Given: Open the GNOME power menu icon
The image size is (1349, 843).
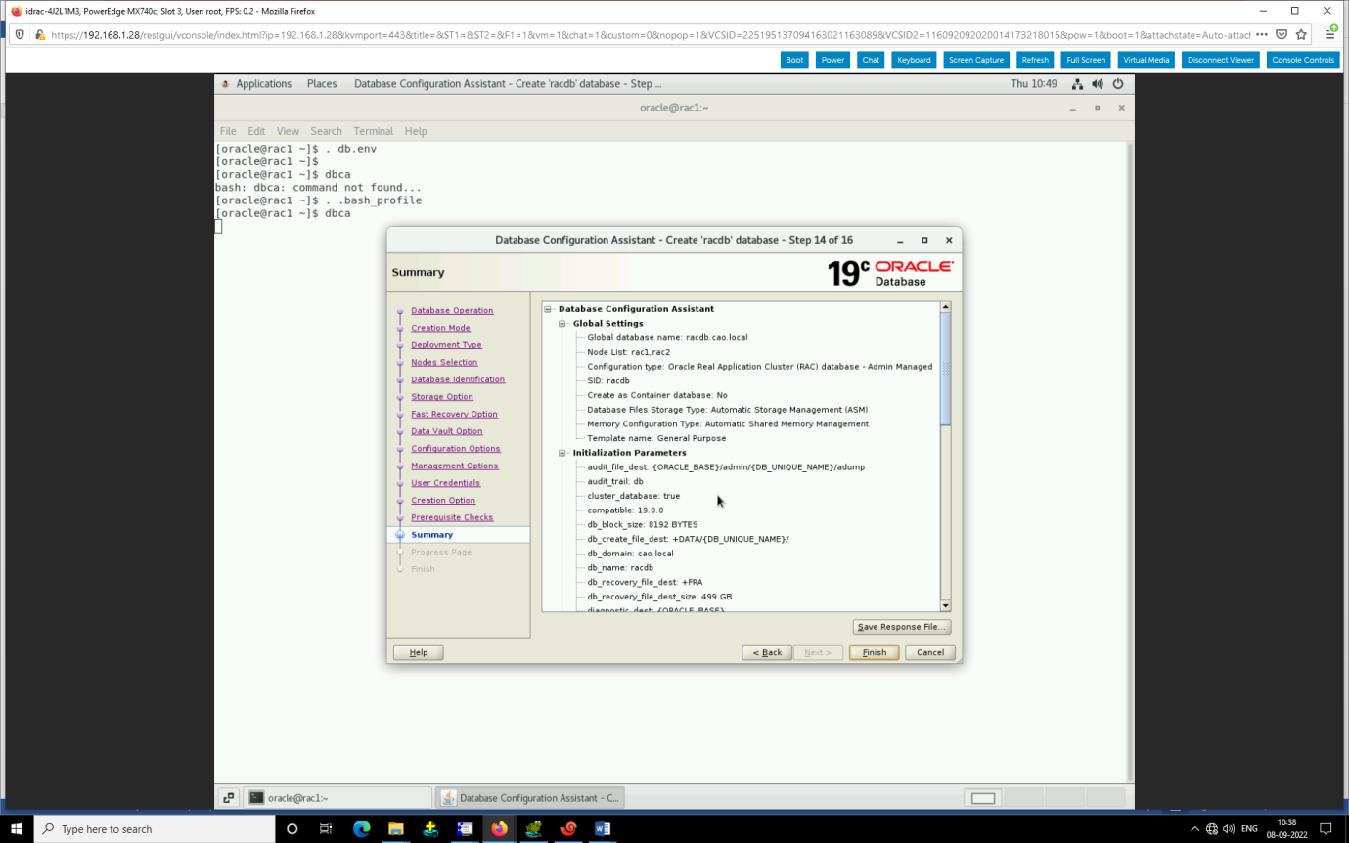Looking at the screenshot, I should (1118, 84).
